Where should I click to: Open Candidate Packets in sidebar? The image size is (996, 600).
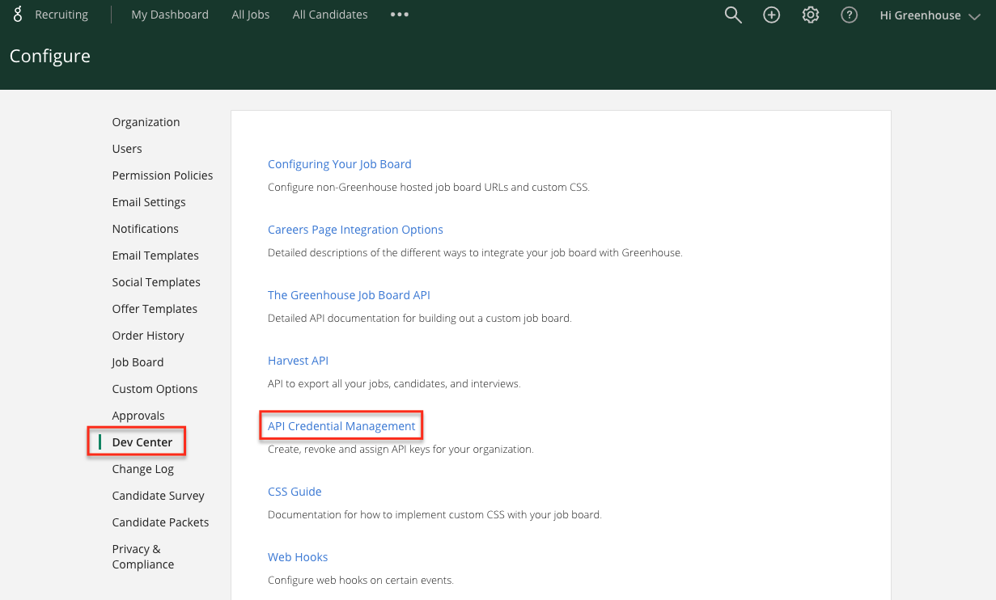(160, 522)
